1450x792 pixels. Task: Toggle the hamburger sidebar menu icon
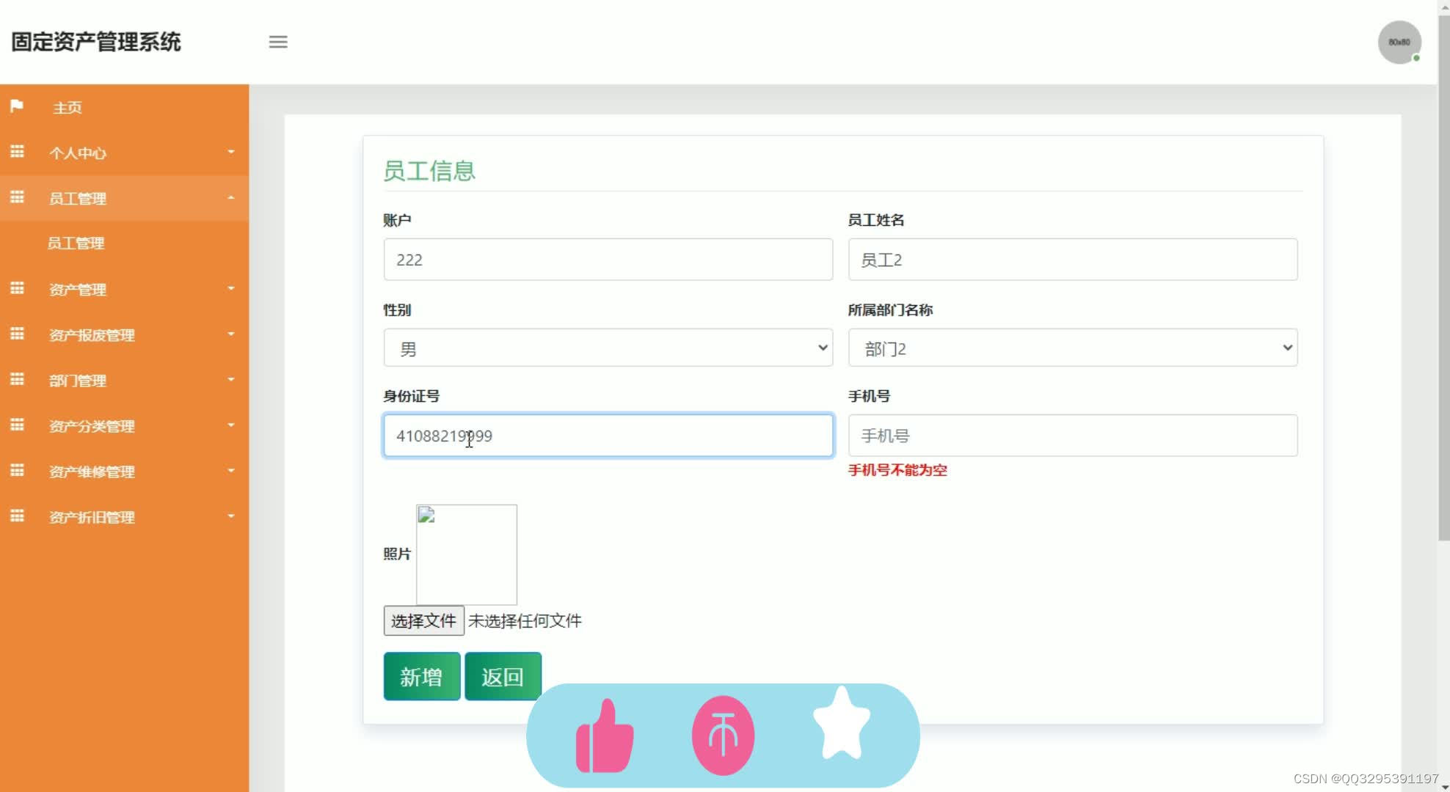(x=278, y=42)
